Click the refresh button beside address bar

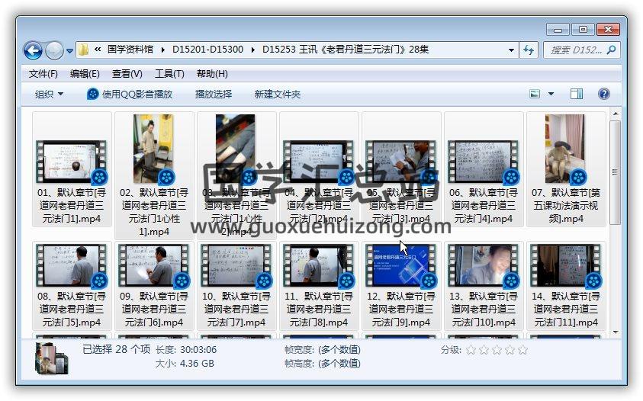(529, 50)
